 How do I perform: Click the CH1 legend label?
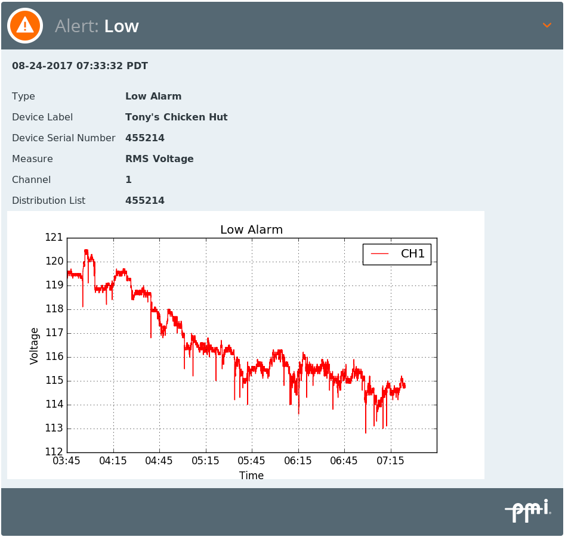(412, 254)
